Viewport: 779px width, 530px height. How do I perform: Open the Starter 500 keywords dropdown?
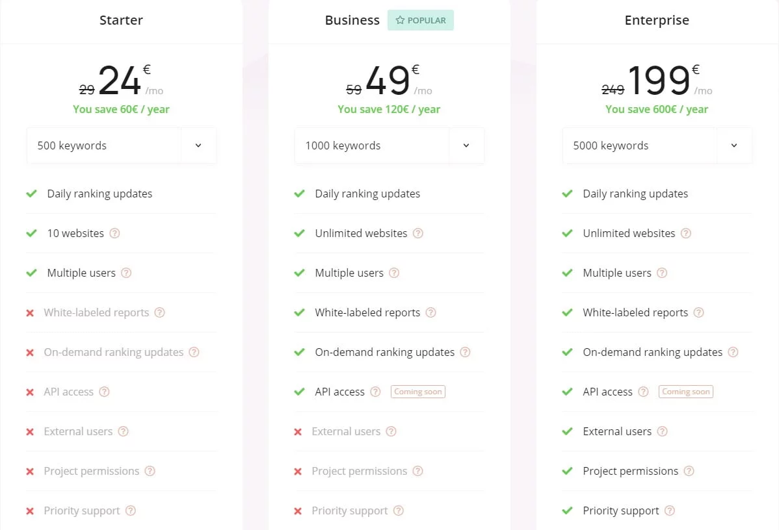[x=198, y=145]
